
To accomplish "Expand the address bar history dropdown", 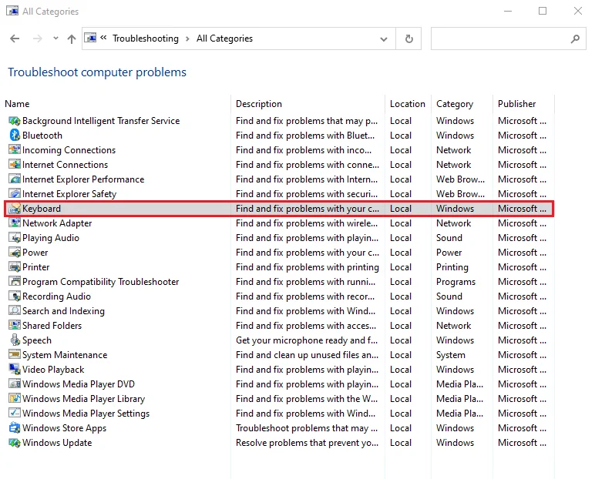I will coord(384,39).
